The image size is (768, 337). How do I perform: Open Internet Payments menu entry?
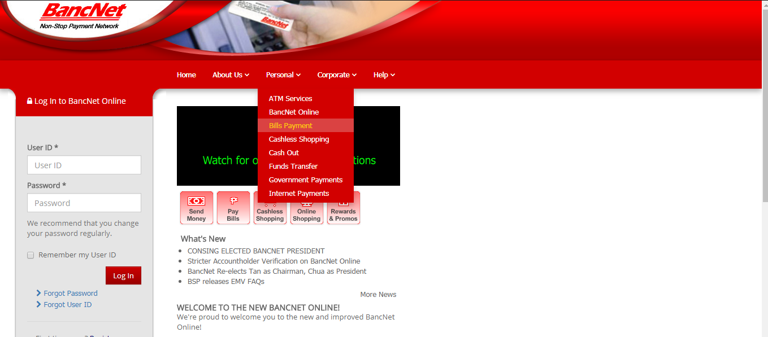click(306, 193)
